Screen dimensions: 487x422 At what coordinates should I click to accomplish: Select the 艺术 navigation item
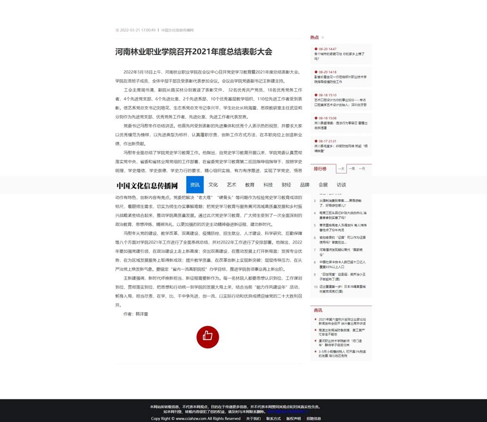pyautogui.click(x=231, y=185)
